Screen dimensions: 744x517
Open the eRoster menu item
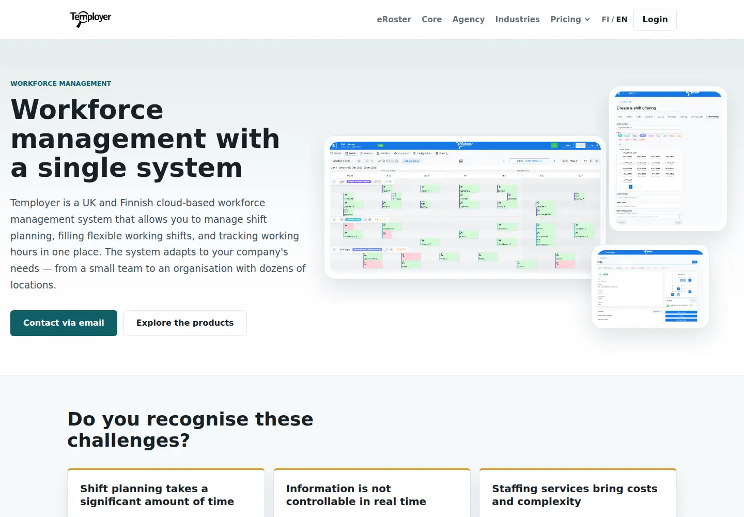[394, 19]
